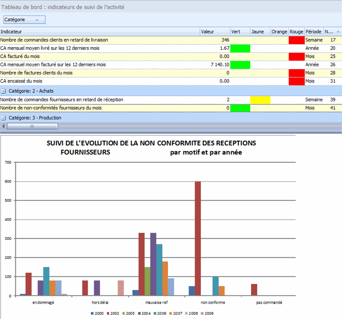This screenshot has width=342, height=319.
Task: Click the horizontal scrollbar beneath the table
Action: coord(32,126)
